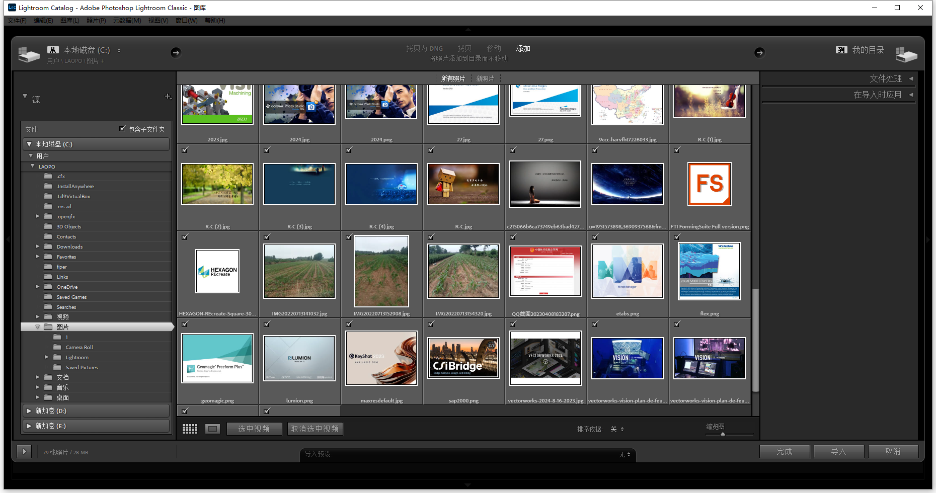Collapse 本地磁盘 (C:) volume
The image size is (936, 493).
(x=29, y=144)
